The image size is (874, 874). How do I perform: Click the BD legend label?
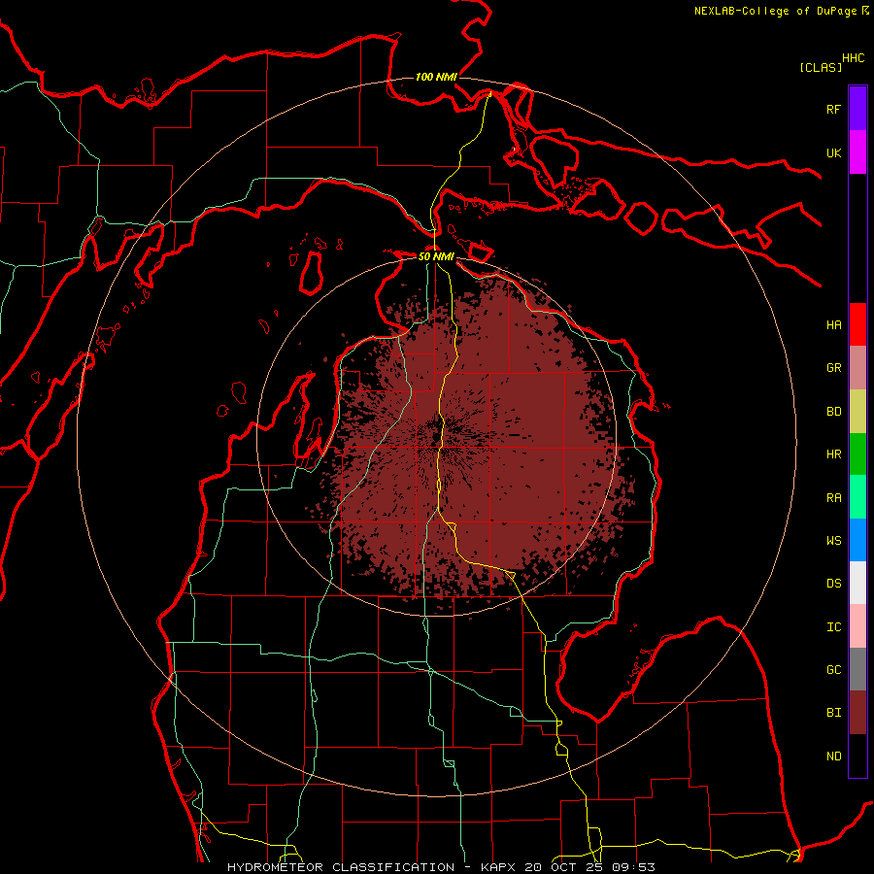coord(833,412)
